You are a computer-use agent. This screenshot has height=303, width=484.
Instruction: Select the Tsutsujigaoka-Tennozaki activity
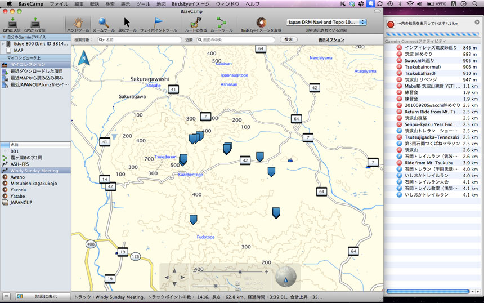tap(433, 137)
